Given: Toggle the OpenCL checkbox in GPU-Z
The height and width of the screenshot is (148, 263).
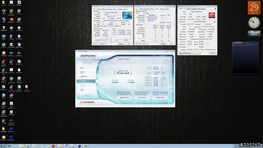Looking at the screenshot, I should point(188,49).
